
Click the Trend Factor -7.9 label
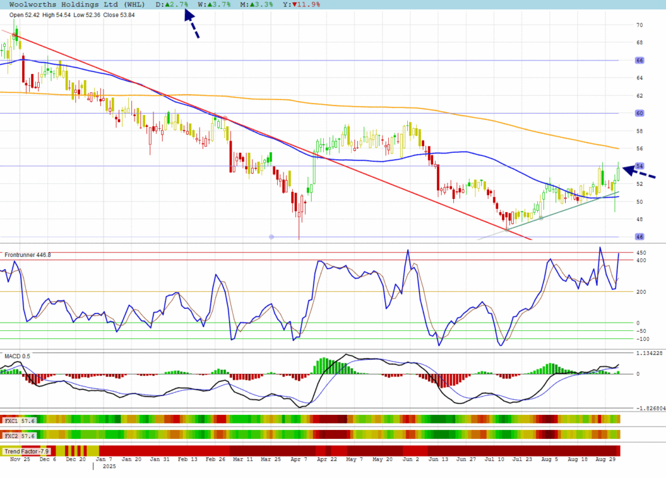pos(26,451)
